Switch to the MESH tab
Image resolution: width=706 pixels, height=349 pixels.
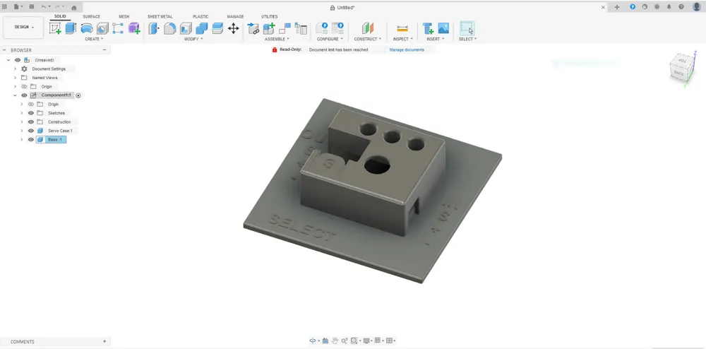[124, 17]
